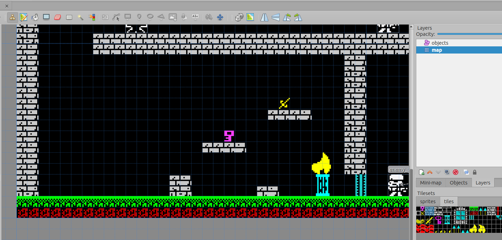
Task: Add a new layer
Action: 421,172
